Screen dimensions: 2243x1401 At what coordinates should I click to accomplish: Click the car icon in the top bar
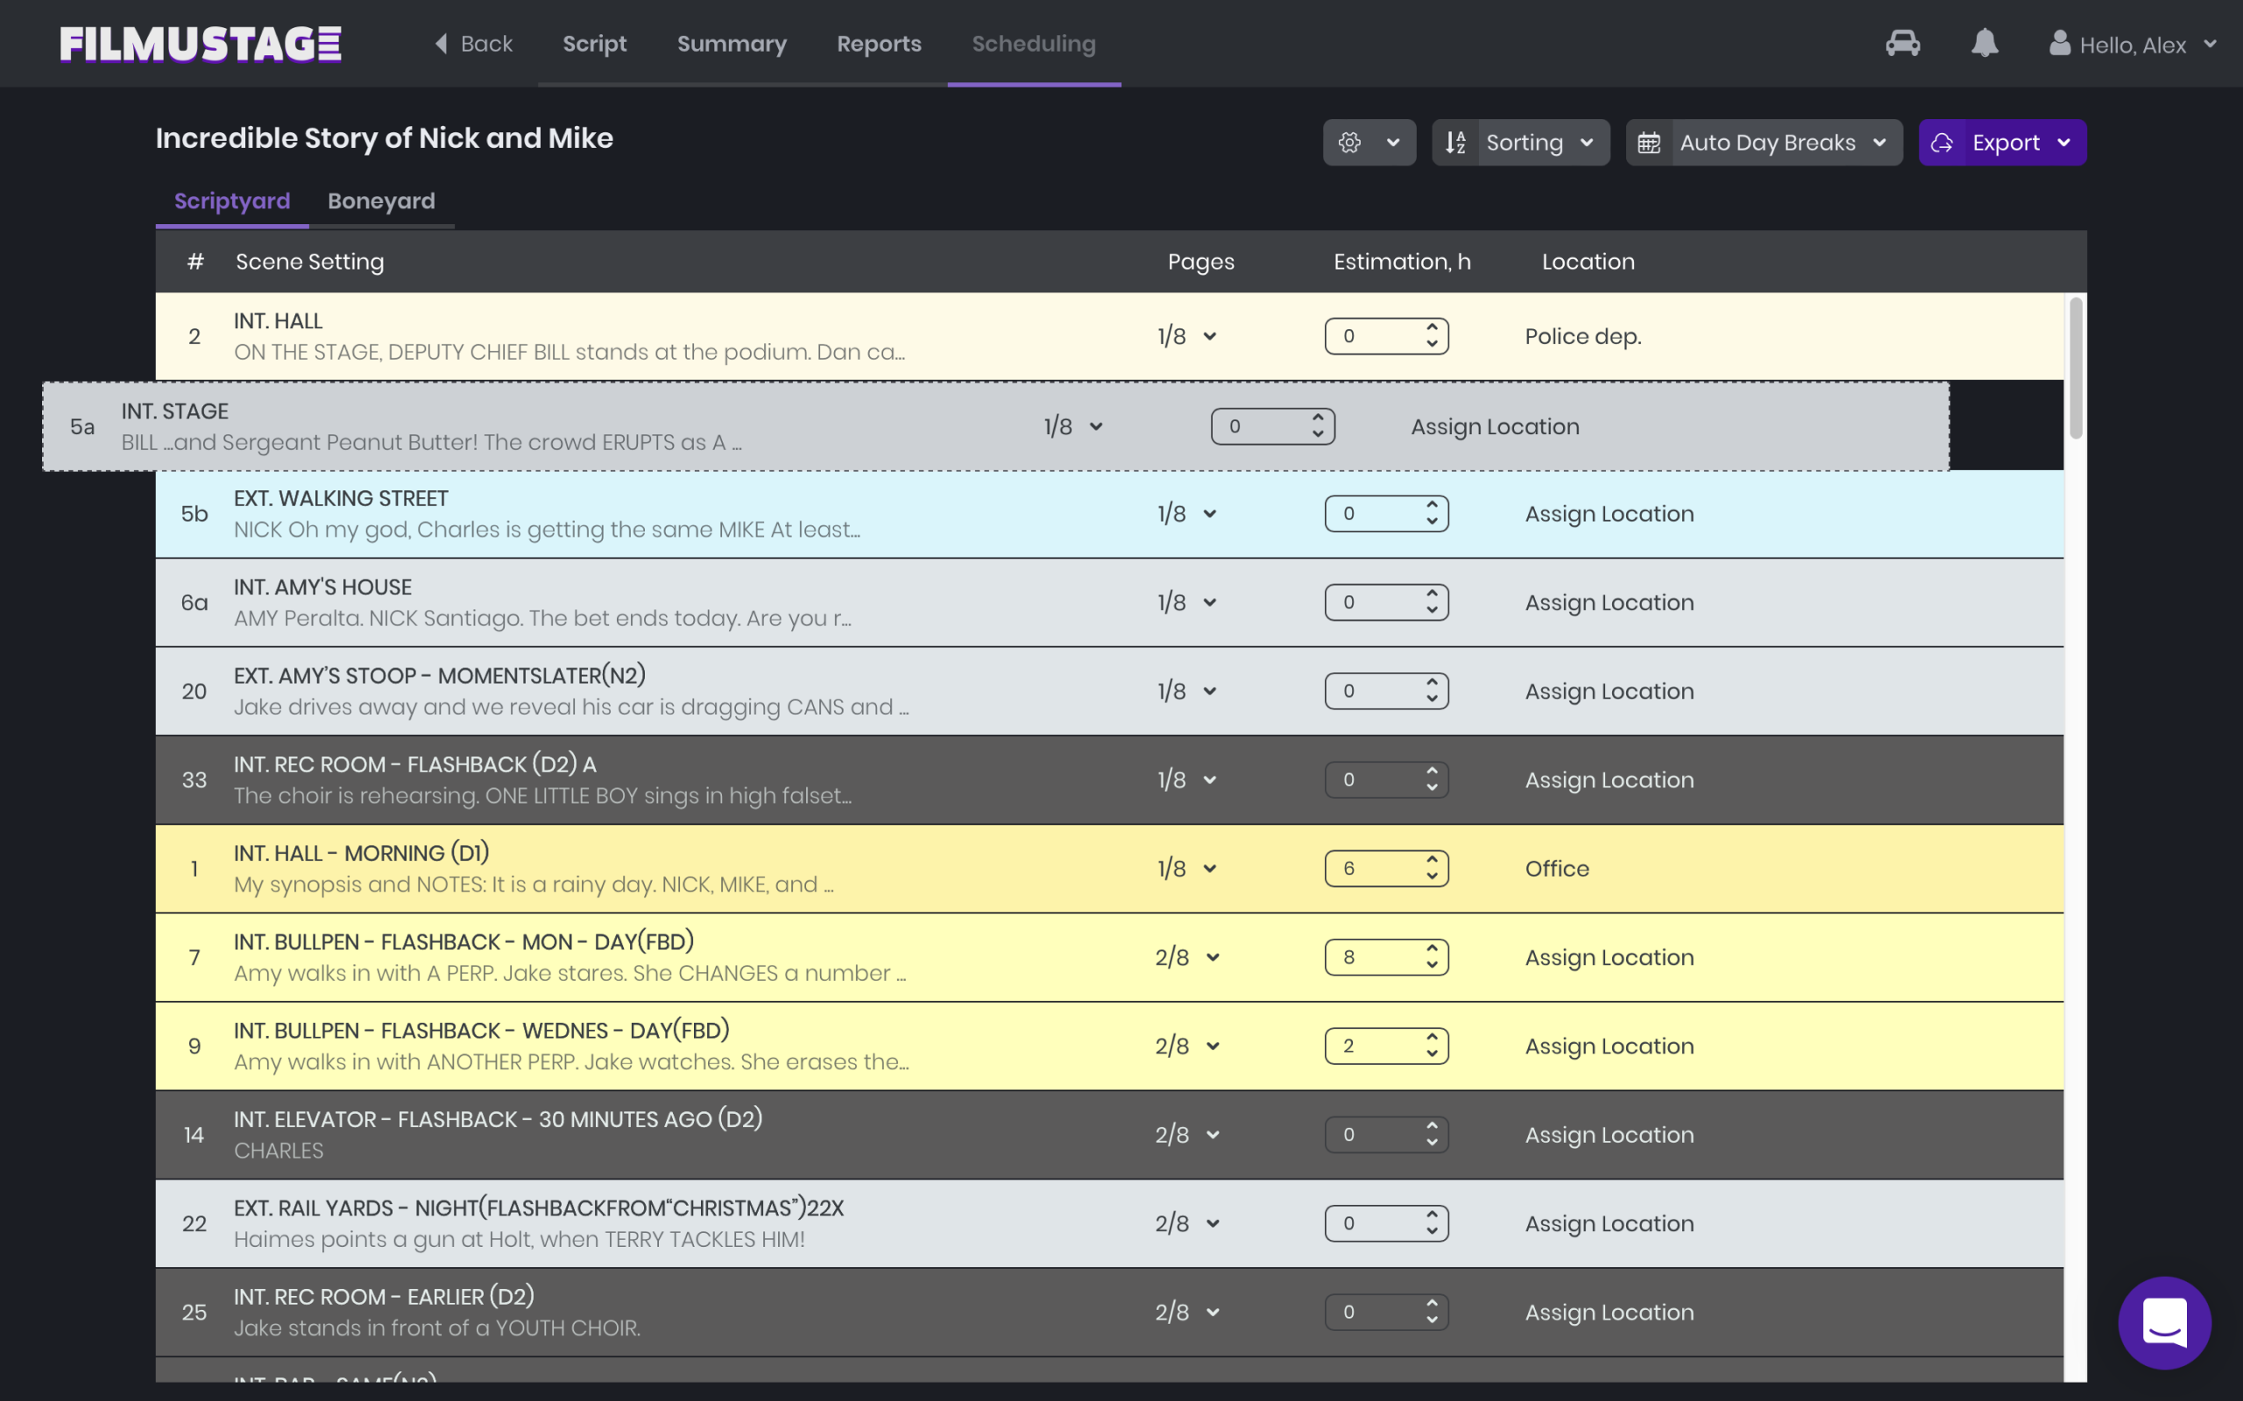click(1903, 43)
